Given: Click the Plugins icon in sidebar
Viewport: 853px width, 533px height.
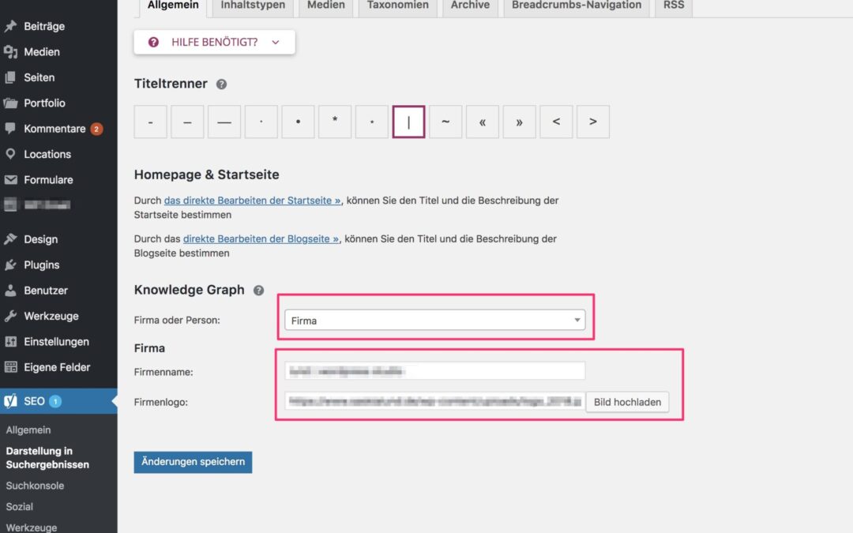Looking at the screenshot, I should click(10, 265).
